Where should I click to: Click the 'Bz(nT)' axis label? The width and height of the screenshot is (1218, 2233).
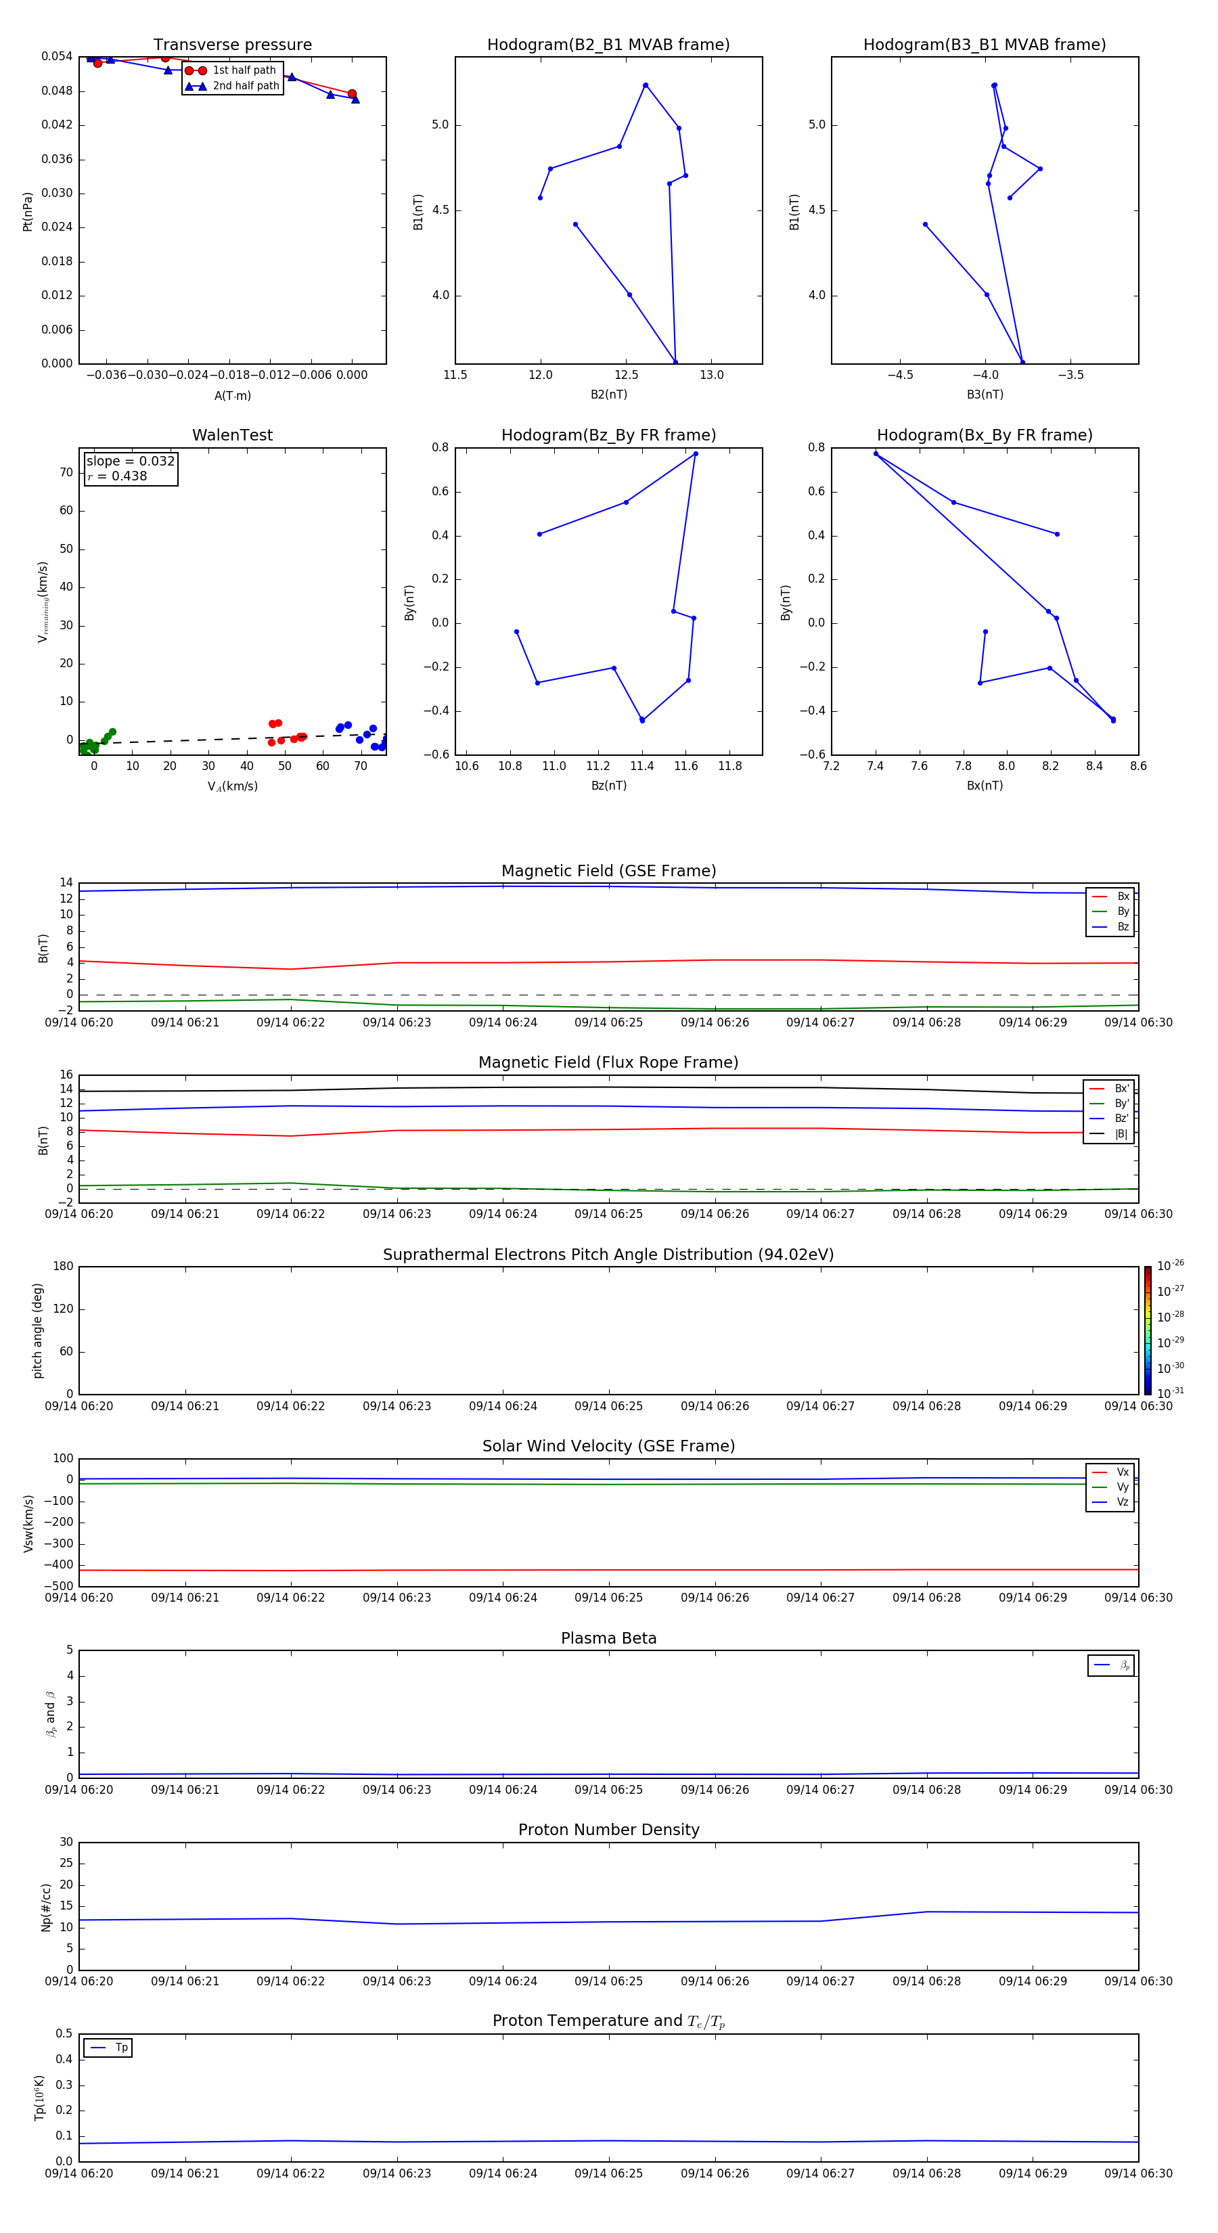point(608,786)
